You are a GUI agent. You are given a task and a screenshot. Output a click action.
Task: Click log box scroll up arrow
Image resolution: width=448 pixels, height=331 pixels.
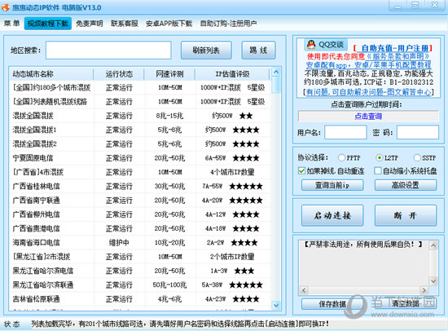[x=433, y=245]
